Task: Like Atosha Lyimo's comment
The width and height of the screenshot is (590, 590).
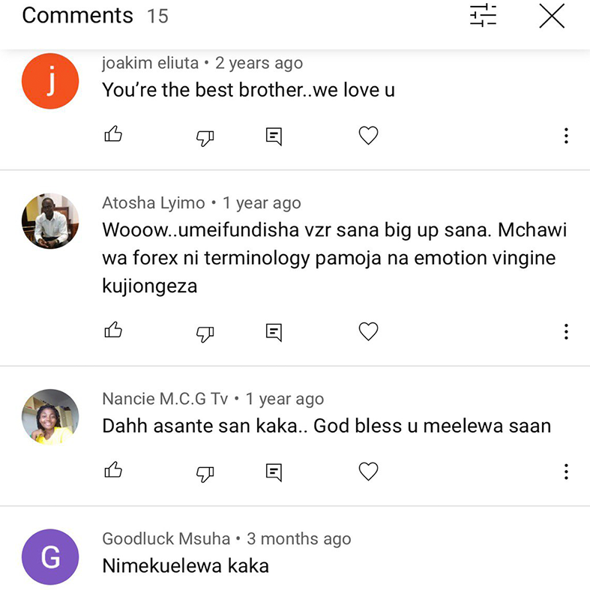Action: [113, 331]
